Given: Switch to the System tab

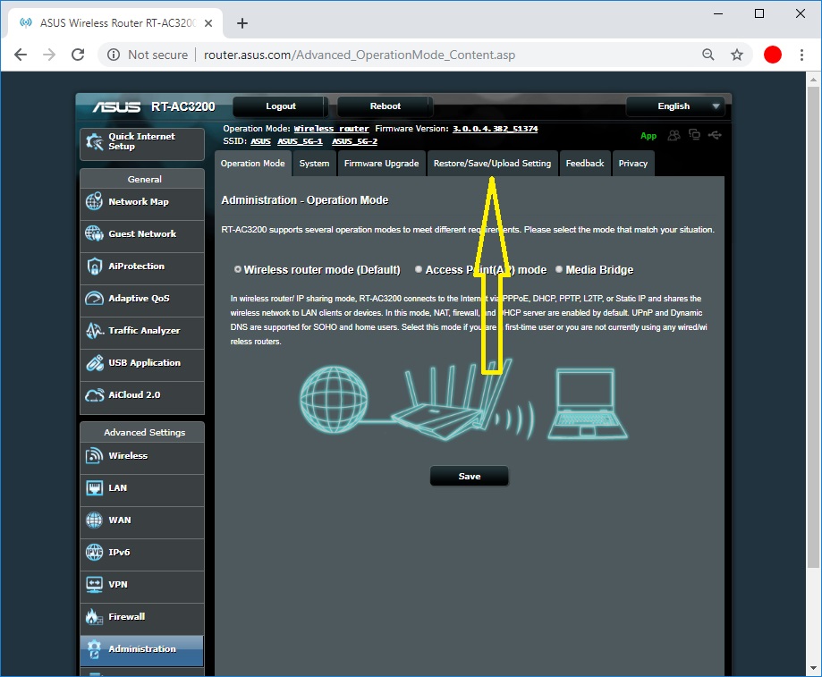Looking at the screenshot, I should (x=314, y=164).
